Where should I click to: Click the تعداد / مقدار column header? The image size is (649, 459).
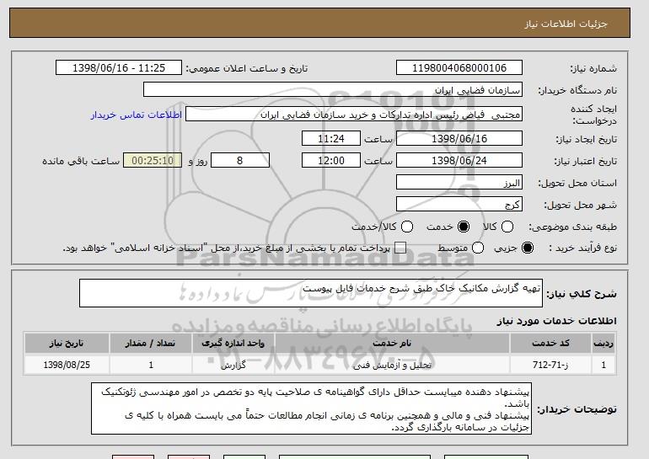point(151,344)
